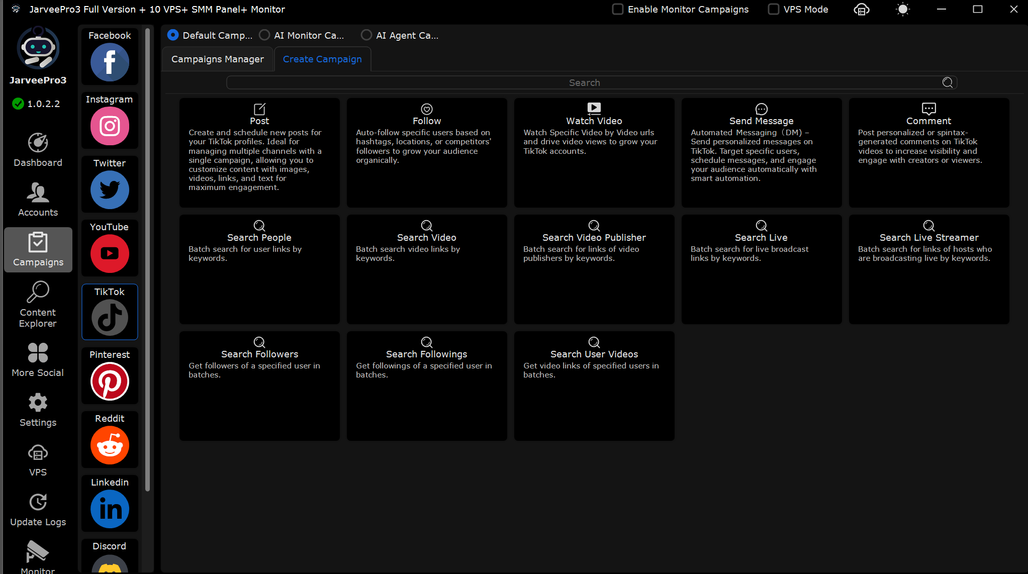
Task: Select the Pinterest platform icon
Action: click(x=110, y=381)
